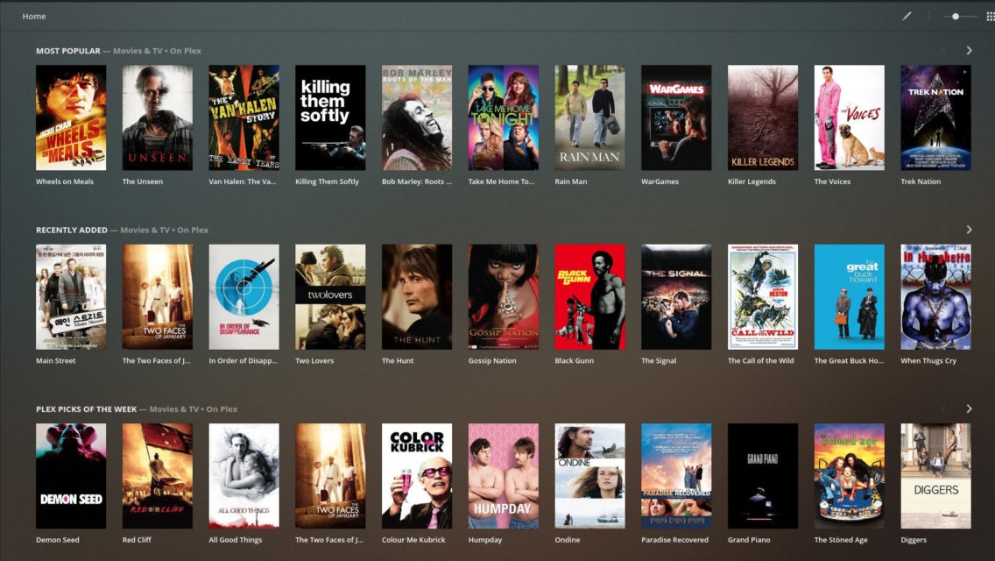Go to the Home breadcrumb

pos(34,17)
